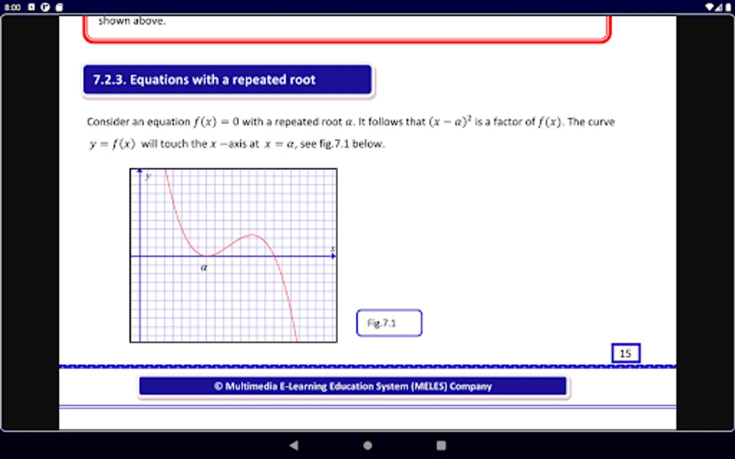Click the MELES Company copyright footer banner

click(353, 386)
